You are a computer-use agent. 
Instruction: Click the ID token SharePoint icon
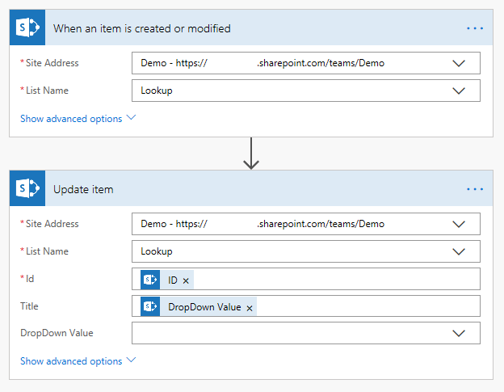coord(149,280)
